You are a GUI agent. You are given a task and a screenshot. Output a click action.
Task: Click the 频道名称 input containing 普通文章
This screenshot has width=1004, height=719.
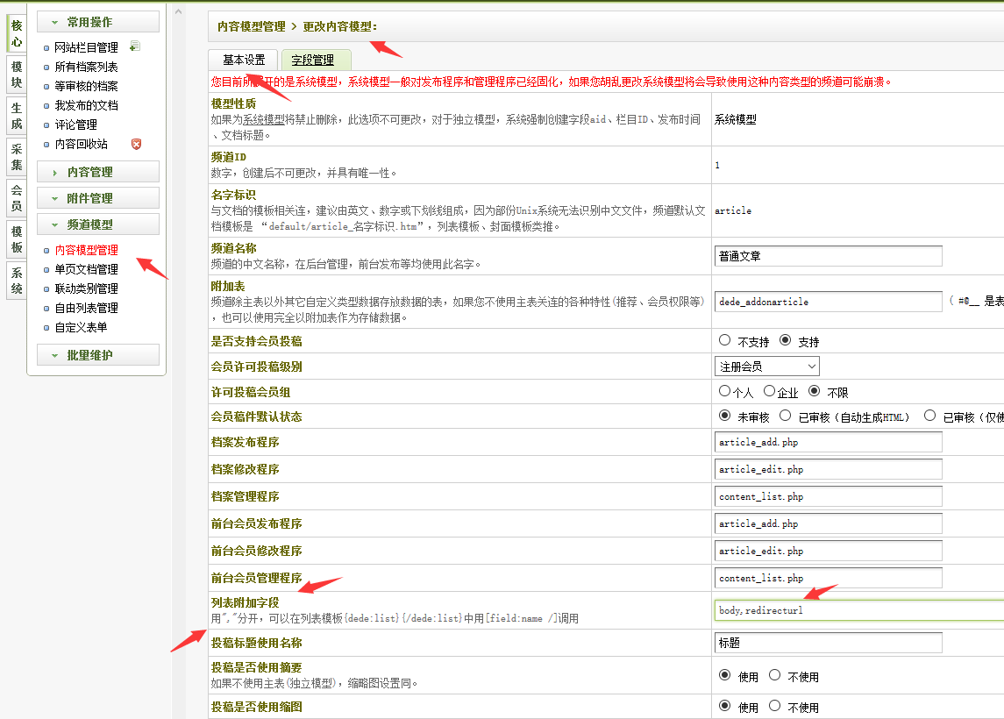[828, 255]
